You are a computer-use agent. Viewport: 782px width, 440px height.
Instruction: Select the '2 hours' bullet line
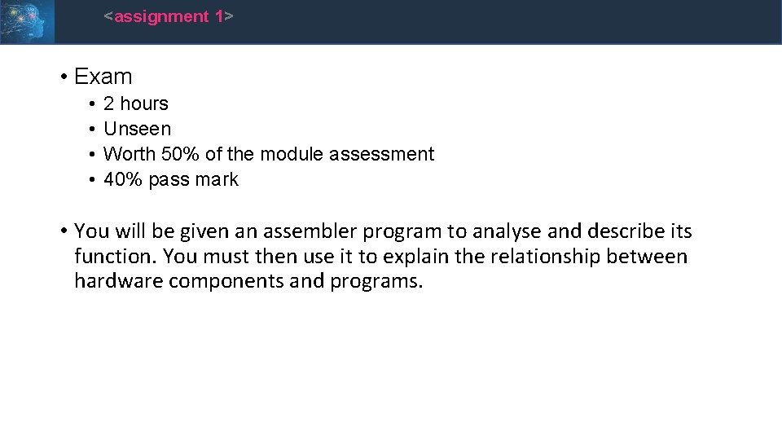click(136, 103)
